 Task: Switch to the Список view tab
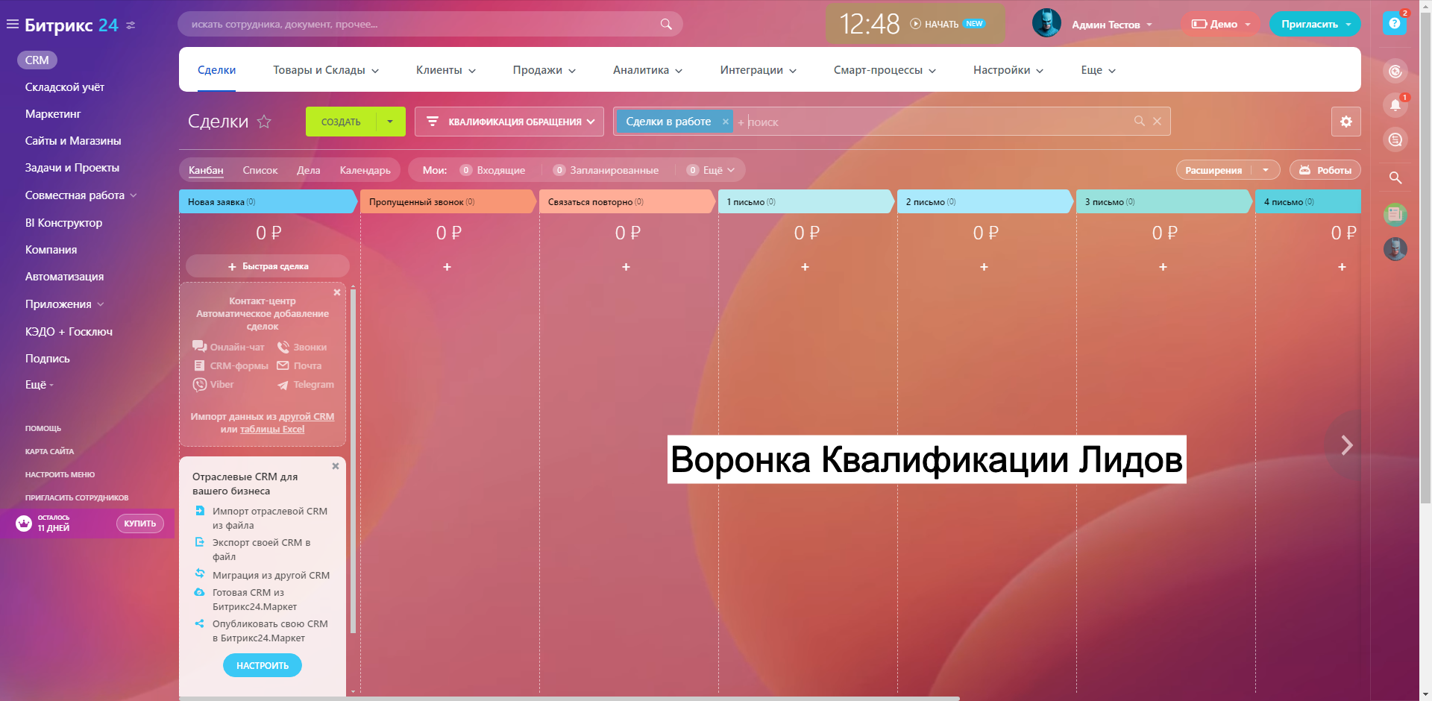[260, 170]
